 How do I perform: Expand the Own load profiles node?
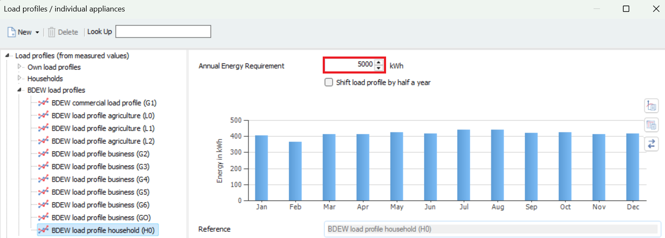tap(19, 67)
